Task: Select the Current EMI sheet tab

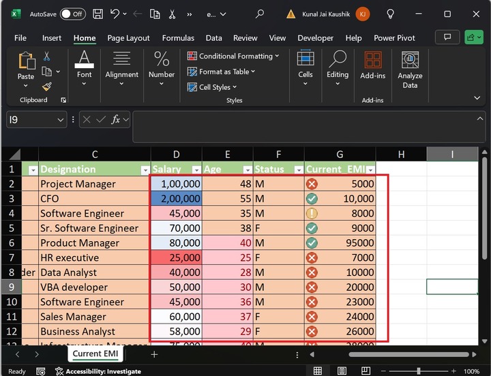Action: pos(95,354)
